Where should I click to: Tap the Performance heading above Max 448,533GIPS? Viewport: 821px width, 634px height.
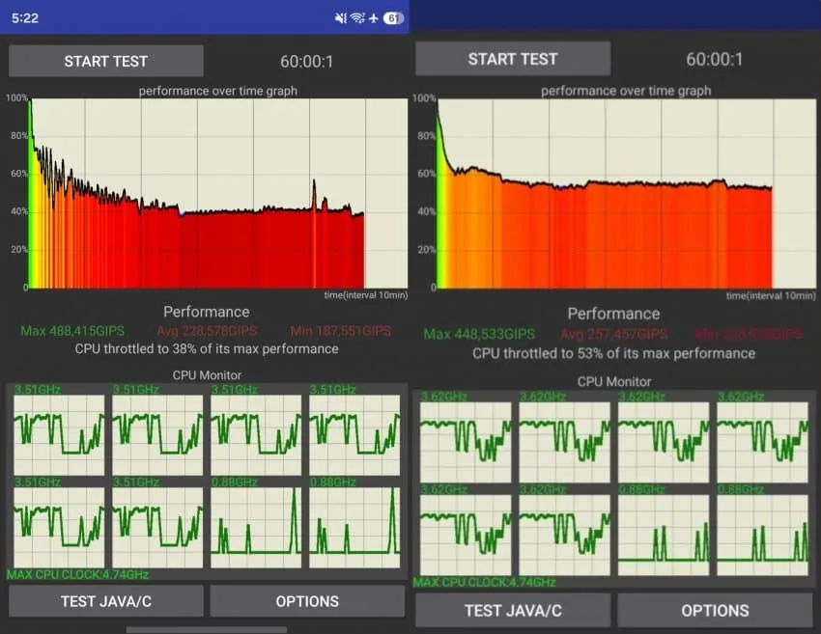tap(613, 314)
